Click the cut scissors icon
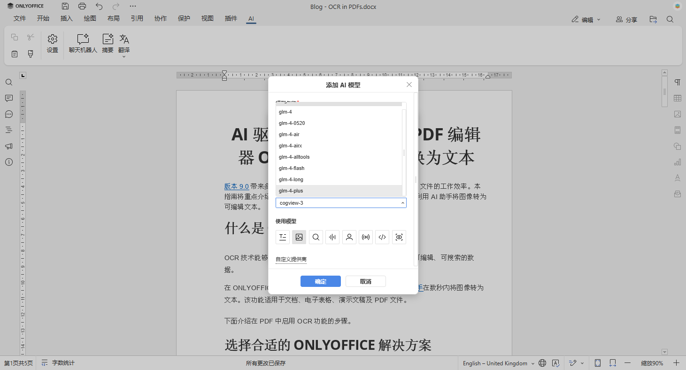 [31, 37]
